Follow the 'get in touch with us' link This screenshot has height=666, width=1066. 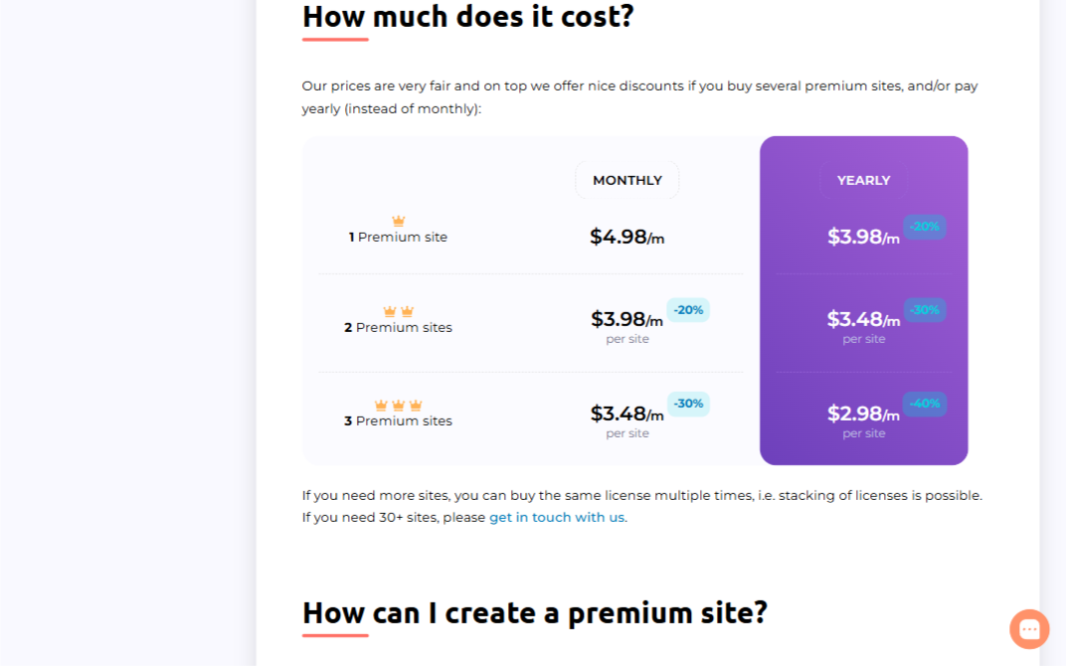[x=558, y=517]
